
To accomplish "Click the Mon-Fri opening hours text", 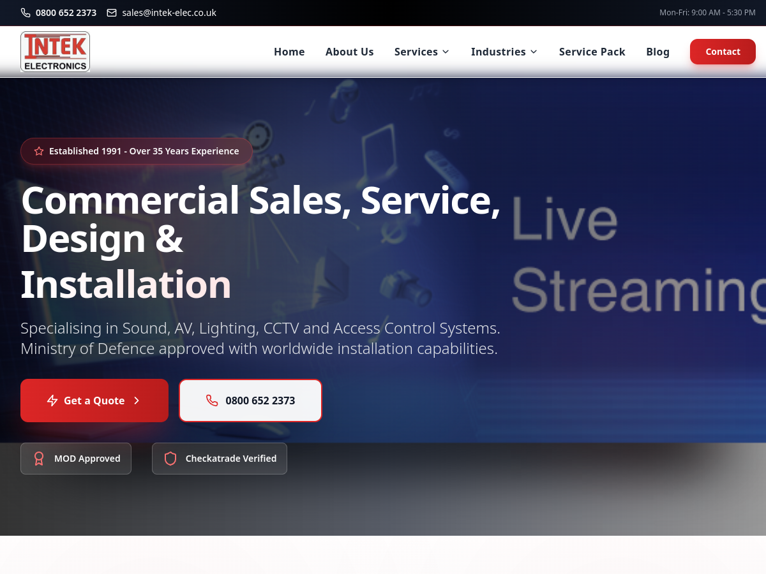I will point(707,13).
